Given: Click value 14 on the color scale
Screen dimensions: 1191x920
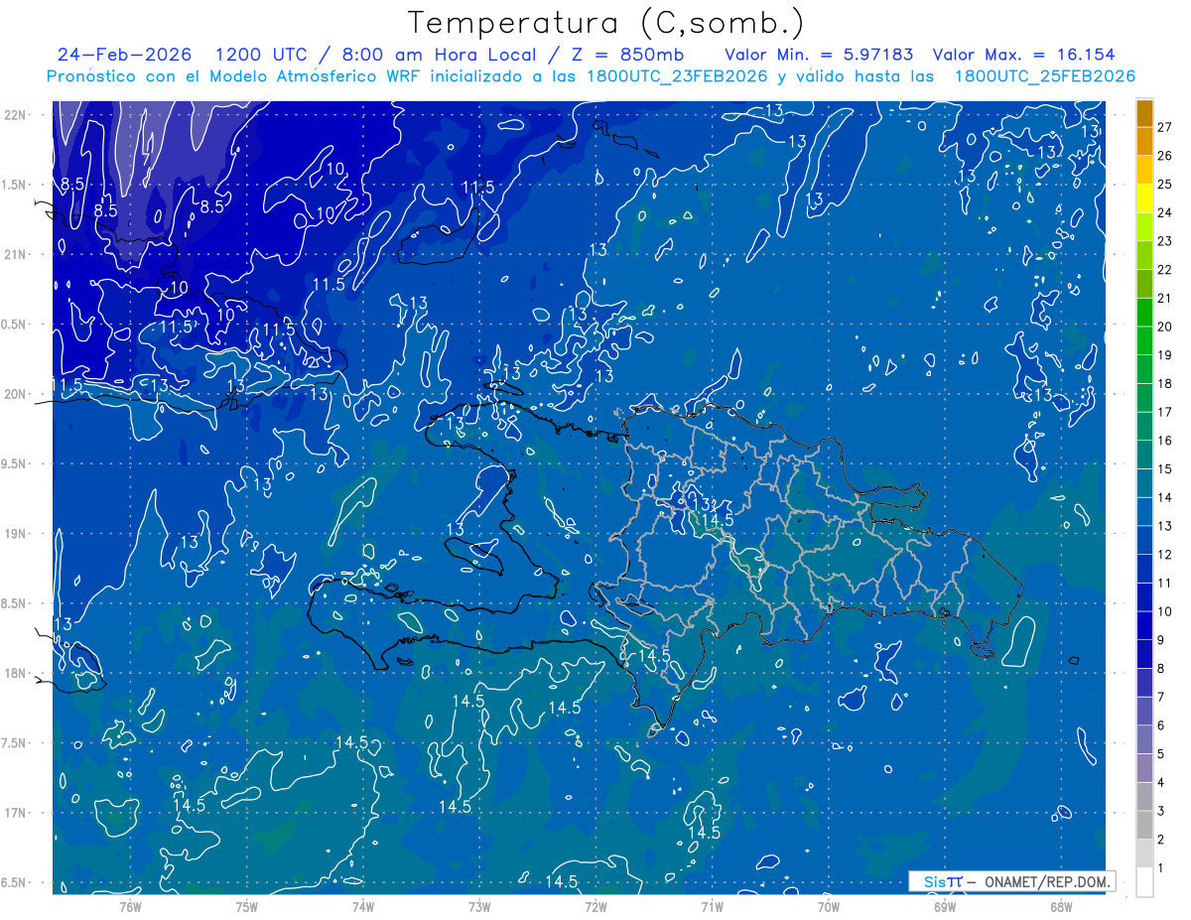Looking at the screenshot, I should pos(1165,497).
